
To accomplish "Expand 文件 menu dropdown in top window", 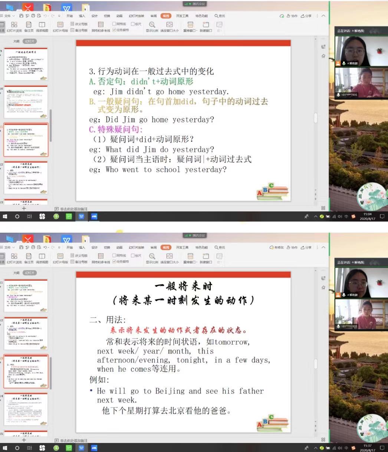I will pos(9,16).
